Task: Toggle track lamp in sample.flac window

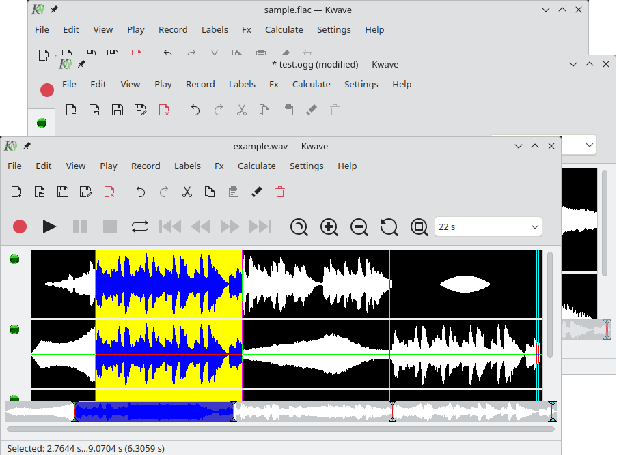Action: (42, 123)
